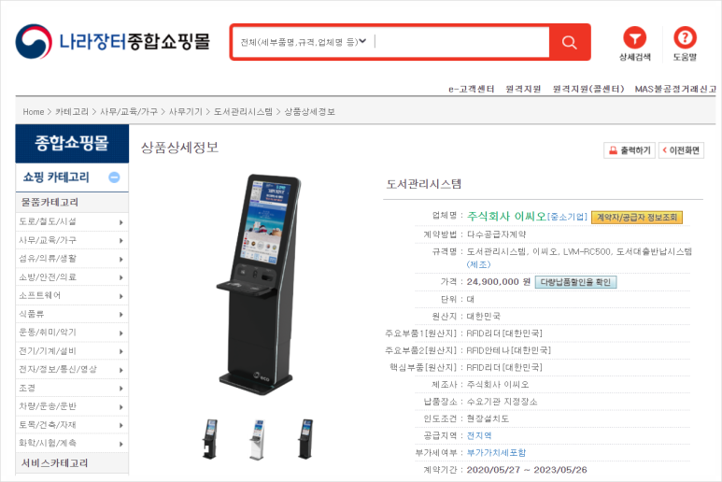Viewport: 722px width, 482px height.
Task: Expand 사무/교육/가구 category in sidebar
Action: [x=72, y=240]
